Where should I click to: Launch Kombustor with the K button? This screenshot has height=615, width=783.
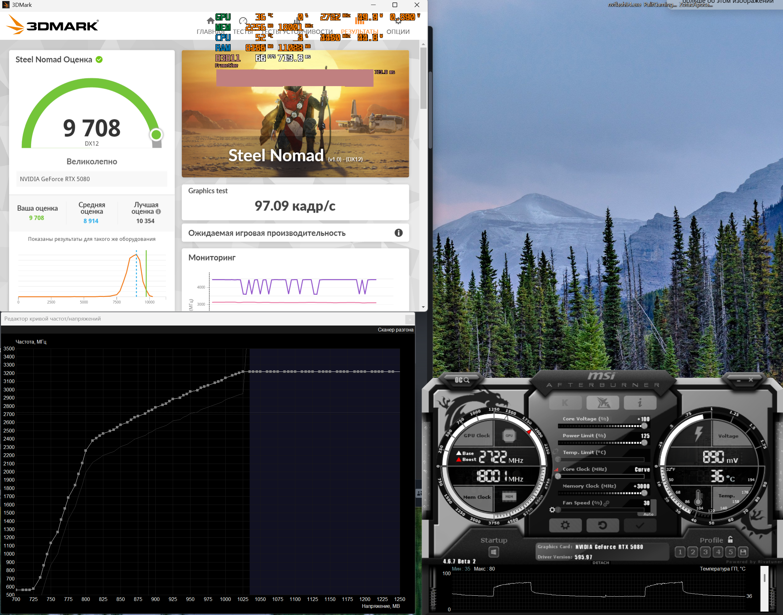(x=565, y=403)
